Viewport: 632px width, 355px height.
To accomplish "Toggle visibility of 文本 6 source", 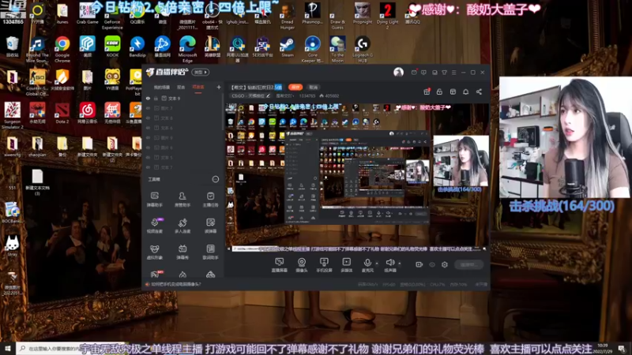I will 148,128.
